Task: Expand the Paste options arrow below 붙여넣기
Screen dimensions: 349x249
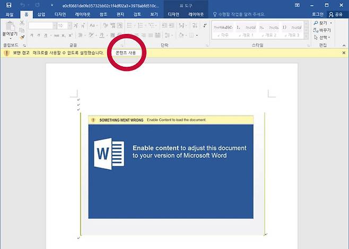Action: [10, 38]
